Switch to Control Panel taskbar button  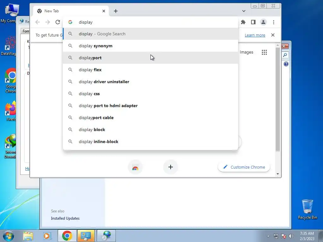tap(86, 236)
